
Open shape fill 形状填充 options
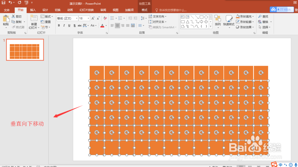[245, 16]
